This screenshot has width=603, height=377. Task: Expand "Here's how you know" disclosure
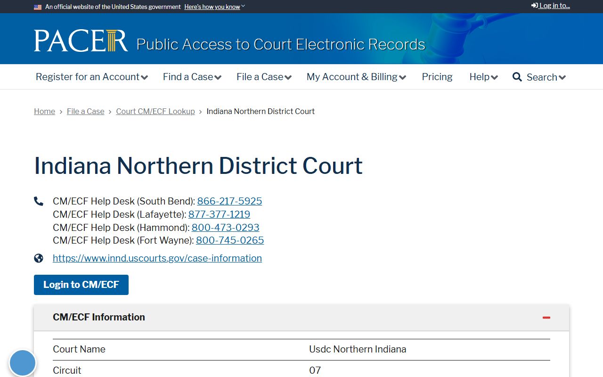215,7
